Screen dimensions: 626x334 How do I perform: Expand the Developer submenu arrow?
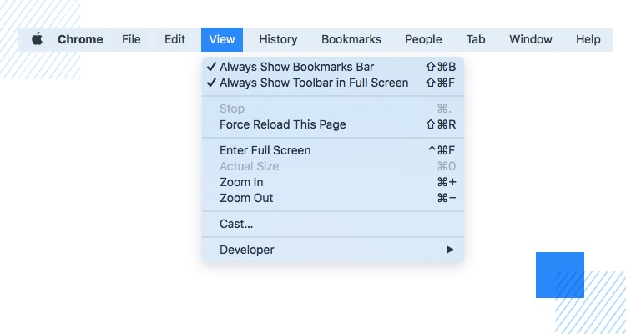[x=450, y=250]
